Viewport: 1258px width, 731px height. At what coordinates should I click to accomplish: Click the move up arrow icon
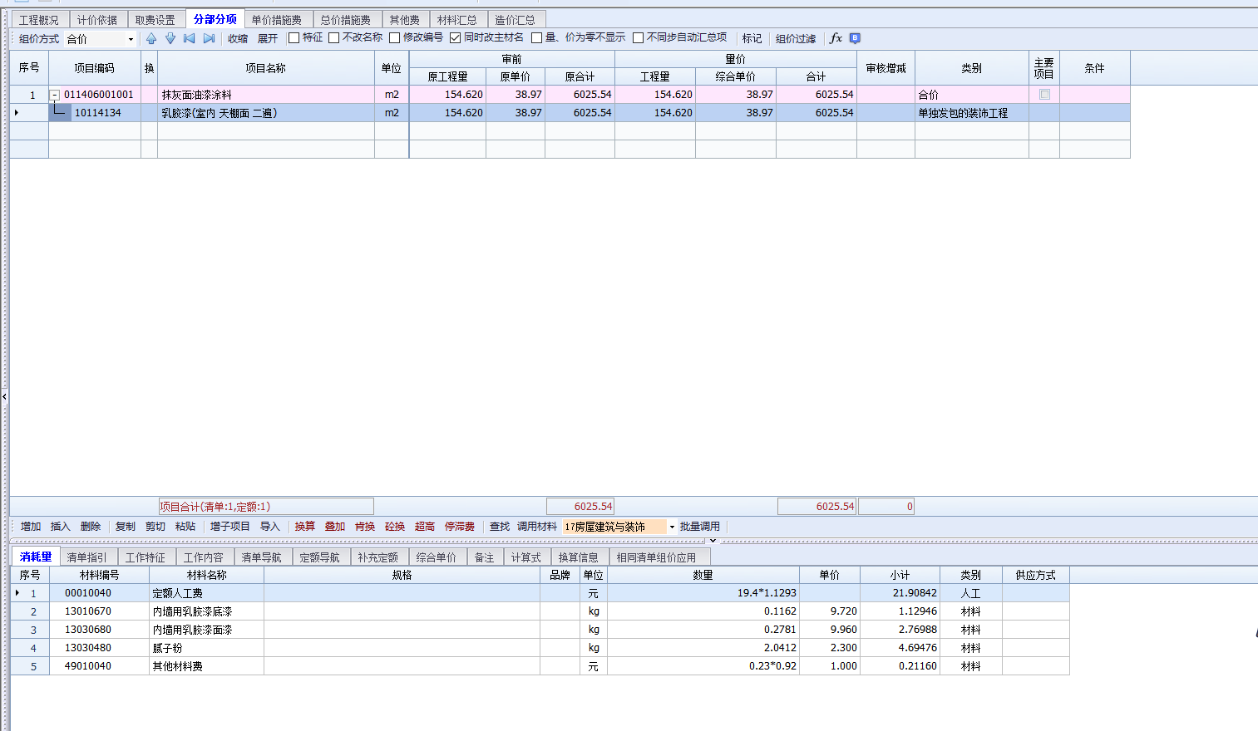(x=151, y=38)
